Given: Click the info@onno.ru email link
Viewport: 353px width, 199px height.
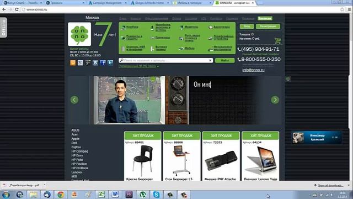Looking at the screenshot, I should (254, 70).
